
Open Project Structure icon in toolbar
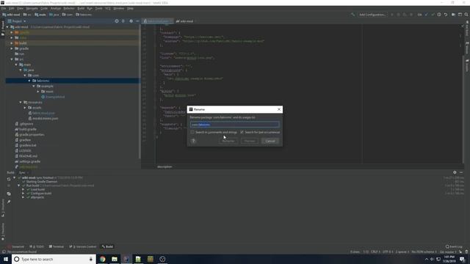pos(454,15)
